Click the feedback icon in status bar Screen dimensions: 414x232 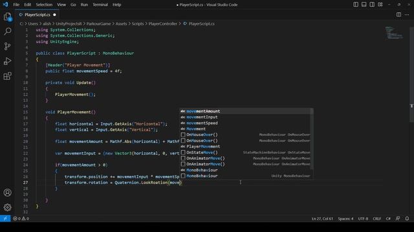coord(398,218)
